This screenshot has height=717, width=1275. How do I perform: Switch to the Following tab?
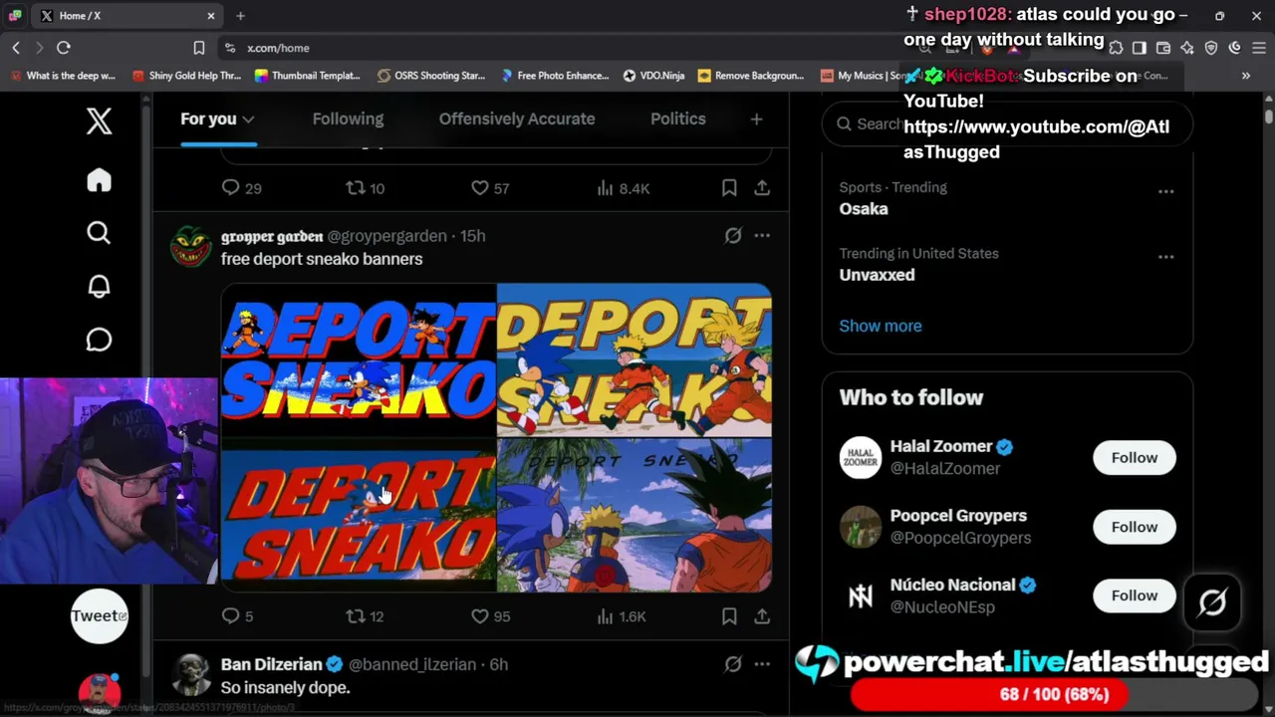pos(348,119)
